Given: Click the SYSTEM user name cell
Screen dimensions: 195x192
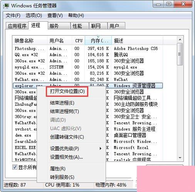Looking at the screenshot, I should (56, 67).
